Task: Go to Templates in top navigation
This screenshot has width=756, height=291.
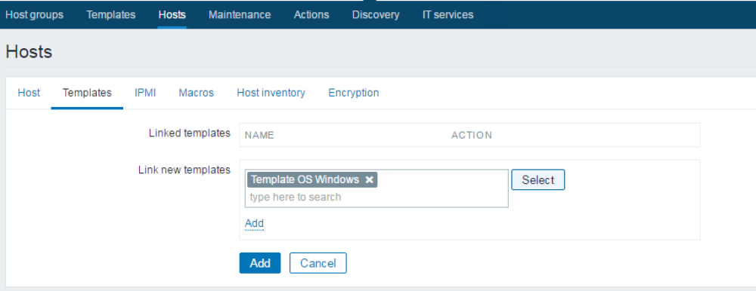Action: pyautogui.click(x=111, y=15)
